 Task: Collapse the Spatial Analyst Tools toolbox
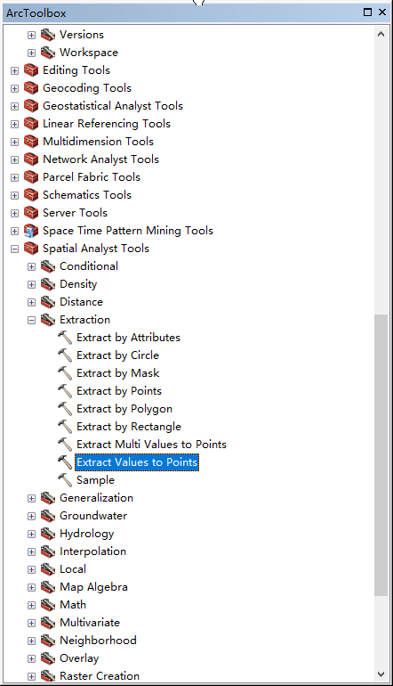point(14,249)
